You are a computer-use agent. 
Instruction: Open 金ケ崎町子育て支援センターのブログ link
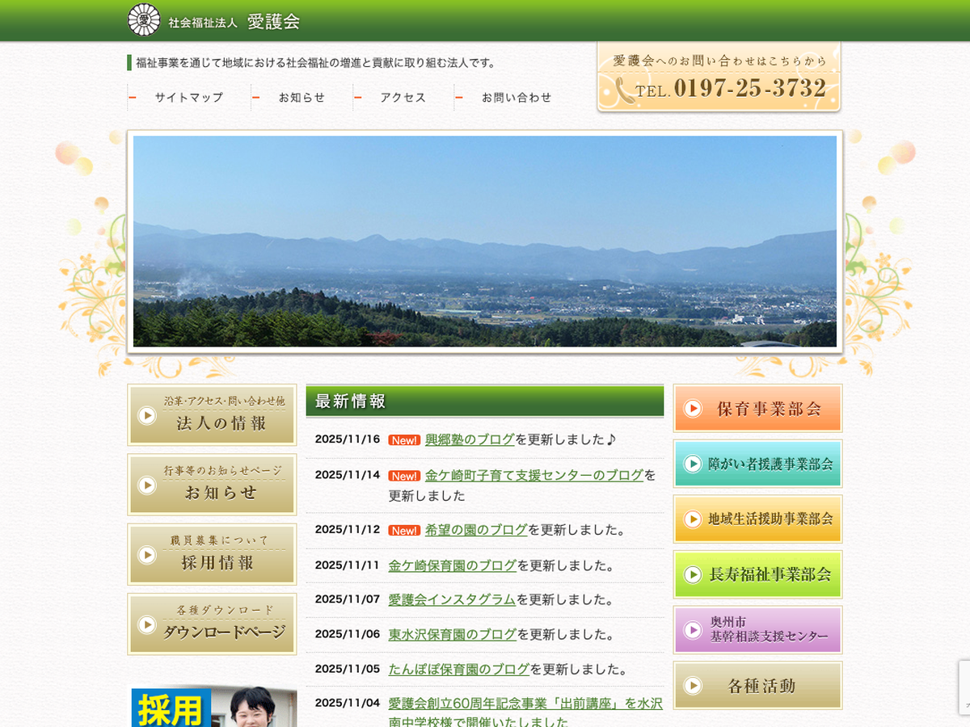tap(533, 475)
